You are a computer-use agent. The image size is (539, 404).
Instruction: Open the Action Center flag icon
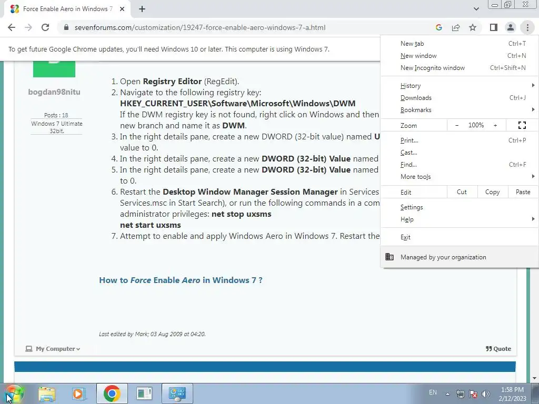tap(473, 394)
